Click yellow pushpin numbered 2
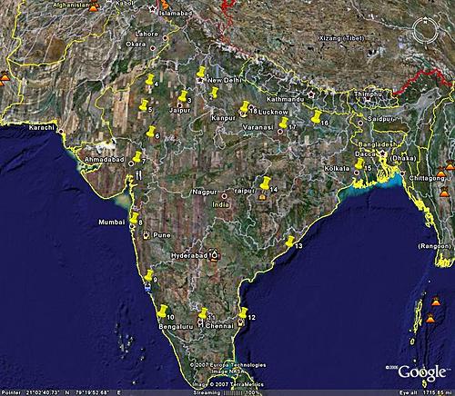The image size is (455, 396). click(214, 93)
